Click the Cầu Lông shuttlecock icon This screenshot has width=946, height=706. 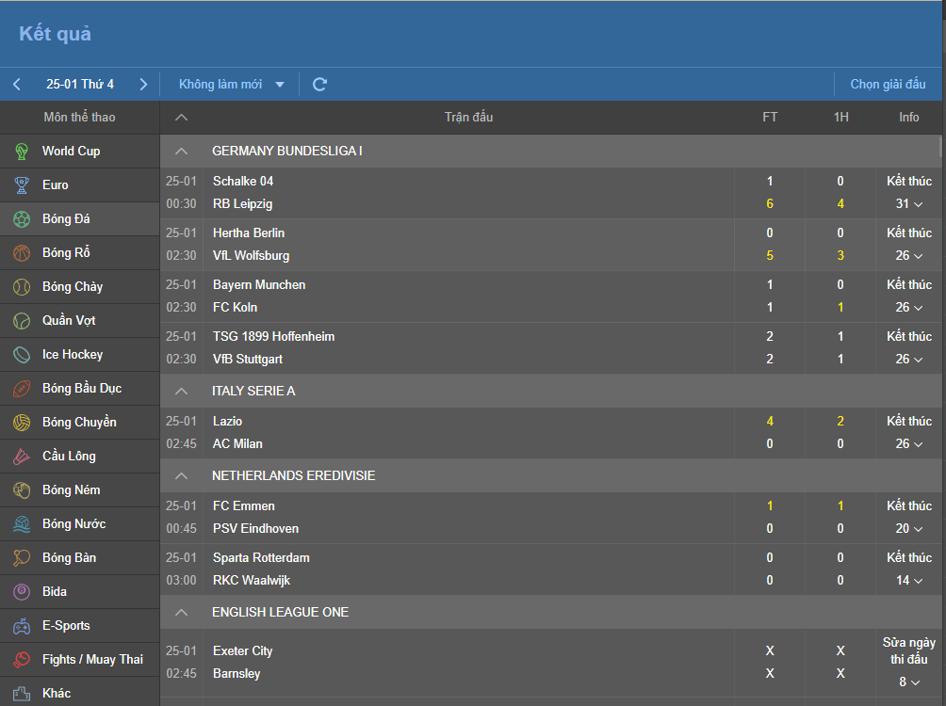click(22, 457)
